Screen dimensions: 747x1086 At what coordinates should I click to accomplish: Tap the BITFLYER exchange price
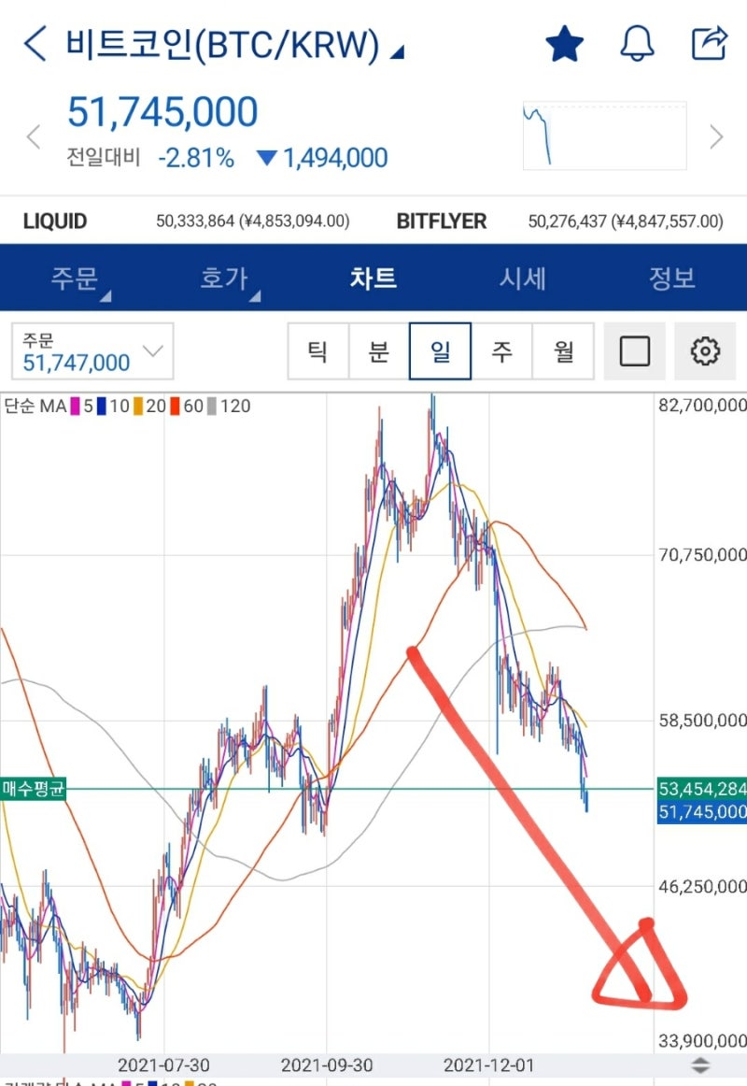point(559,221)
